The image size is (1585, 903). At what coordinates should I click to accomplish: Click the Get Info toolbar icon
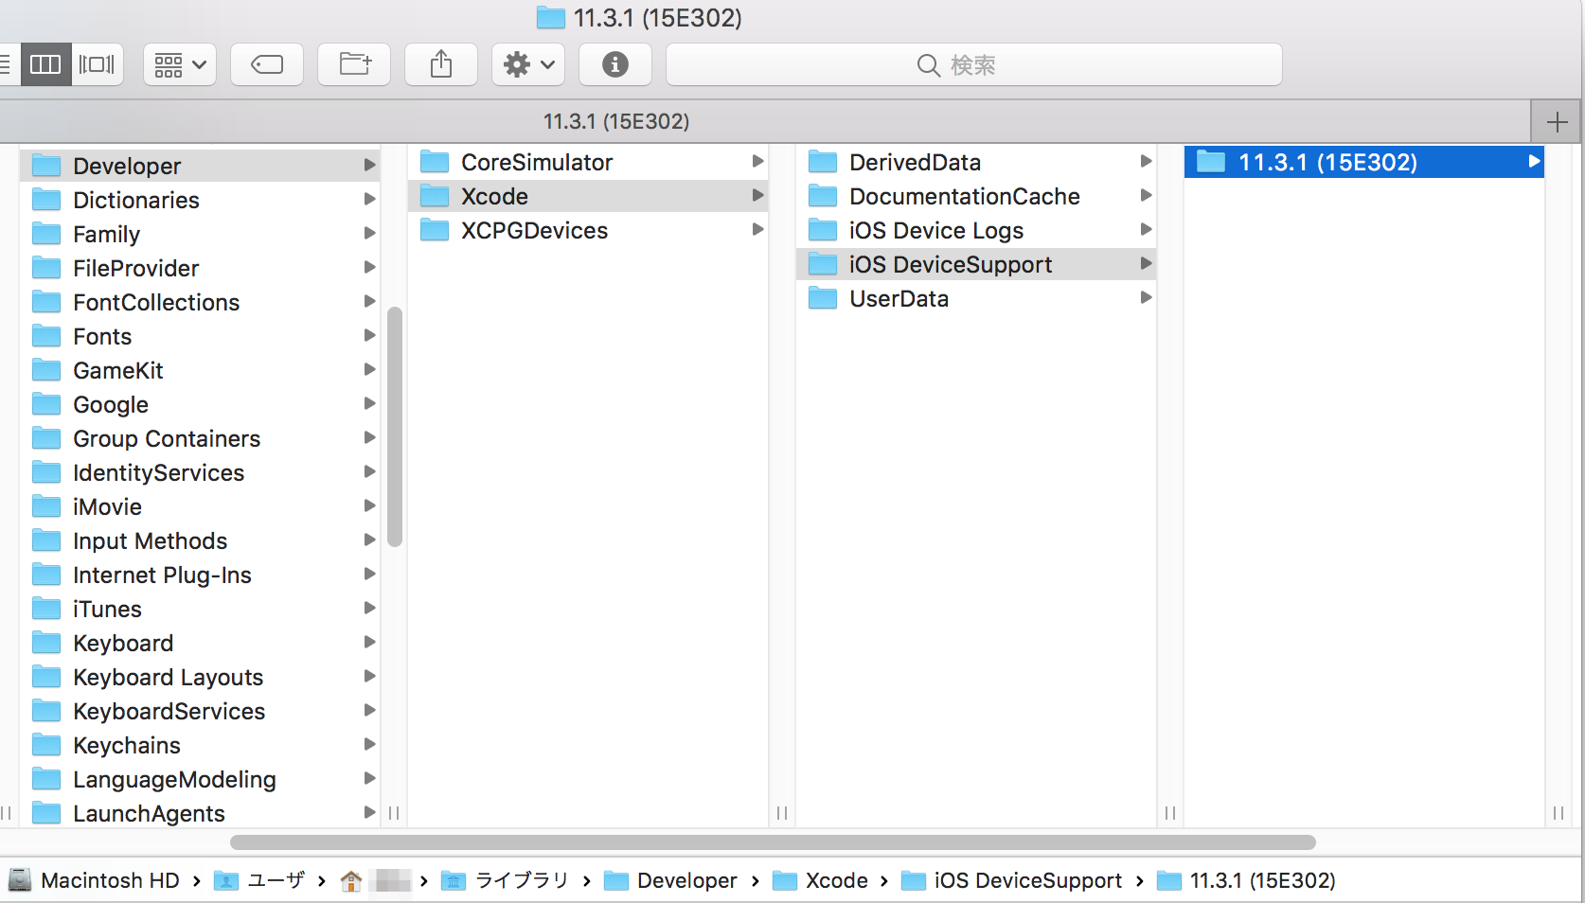click(614, 64)
